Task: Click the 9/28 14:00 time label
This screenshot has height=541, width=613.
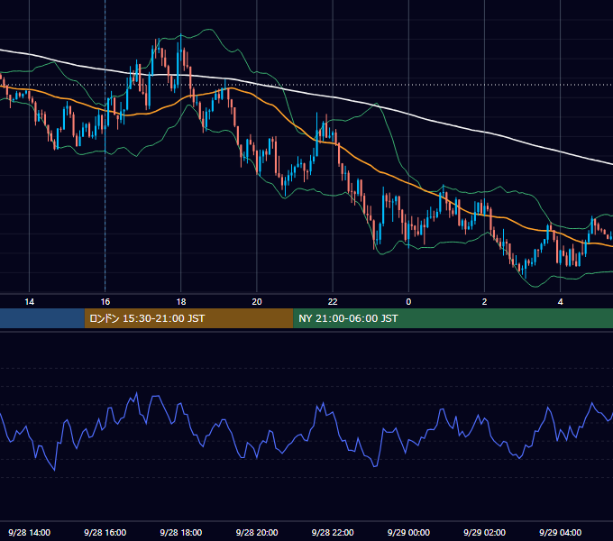Action: [x=30, y=532]
